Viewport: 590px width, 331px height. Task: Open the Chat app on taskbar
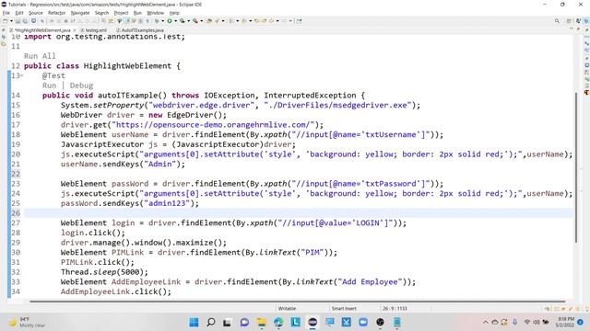[244, 323]
